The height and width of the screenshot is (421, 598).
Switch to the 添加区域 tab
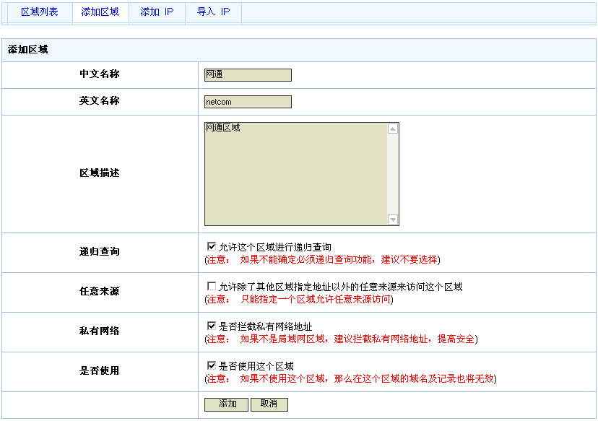[x=100, y=12]
